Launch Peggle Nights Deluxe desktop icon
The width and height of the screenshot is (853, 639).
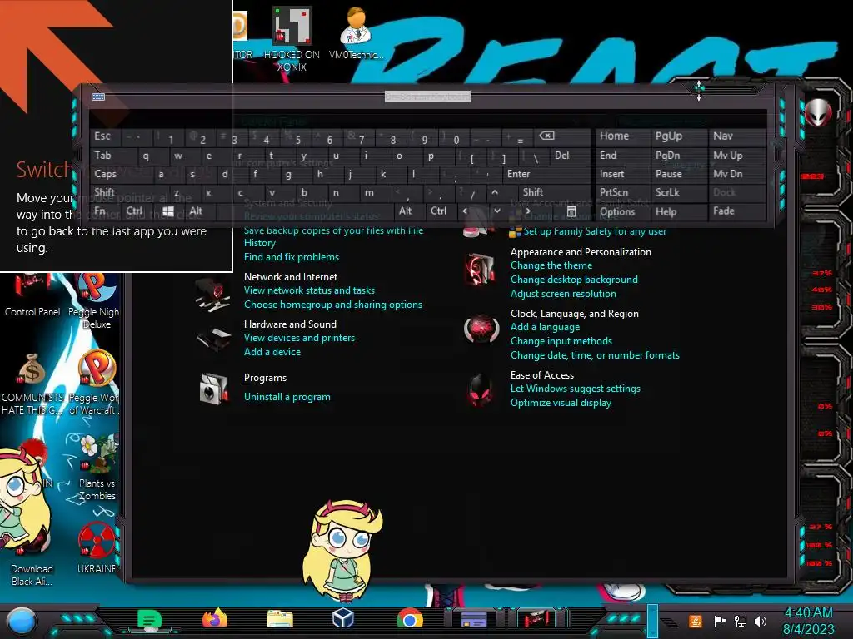[95, 299]
